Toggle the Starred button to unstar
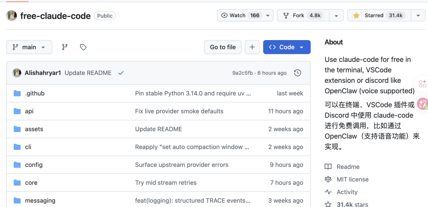Viewport: 428px width, 207px height. [379, 15]
